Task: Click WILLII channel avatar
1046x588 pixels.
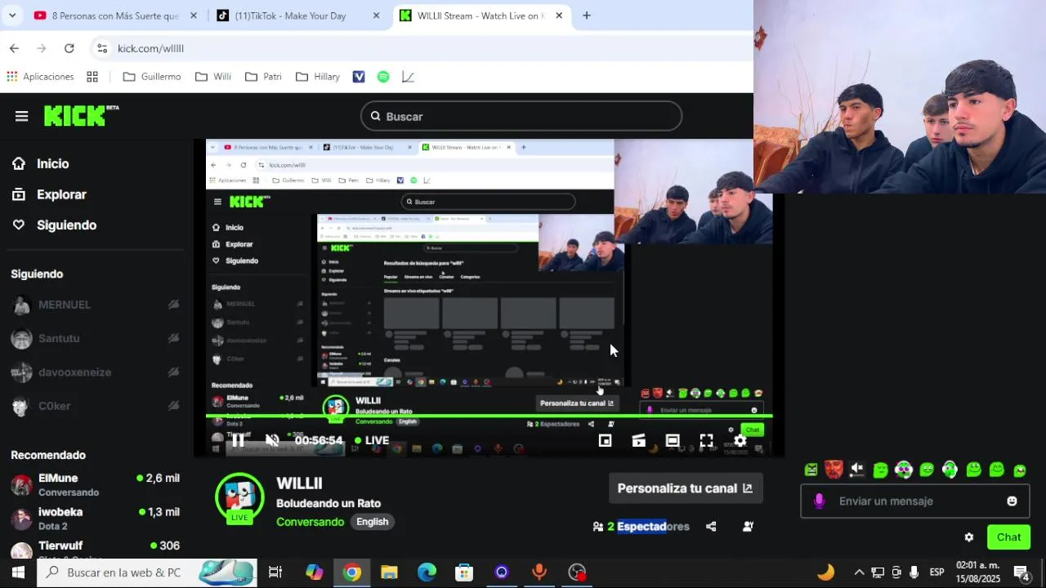Action: tap(239, 497)
